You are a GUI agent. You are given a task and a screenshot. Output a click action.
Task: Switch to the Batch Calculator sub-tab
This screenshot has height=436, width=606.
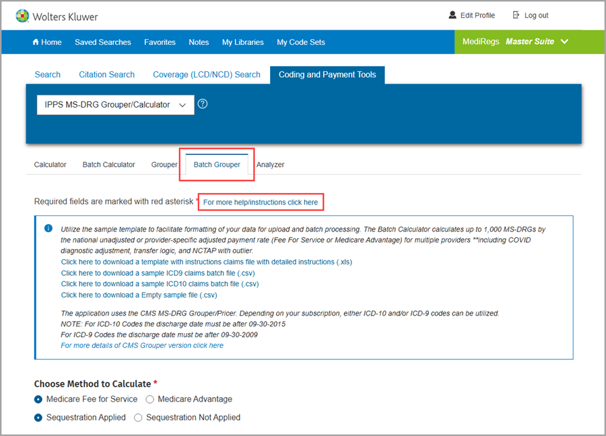point(108,165)
